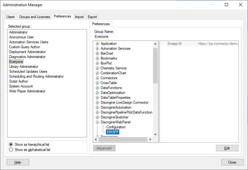Select the SwappUrl preference row
The image size is (248, 170).
pos(199,44)
